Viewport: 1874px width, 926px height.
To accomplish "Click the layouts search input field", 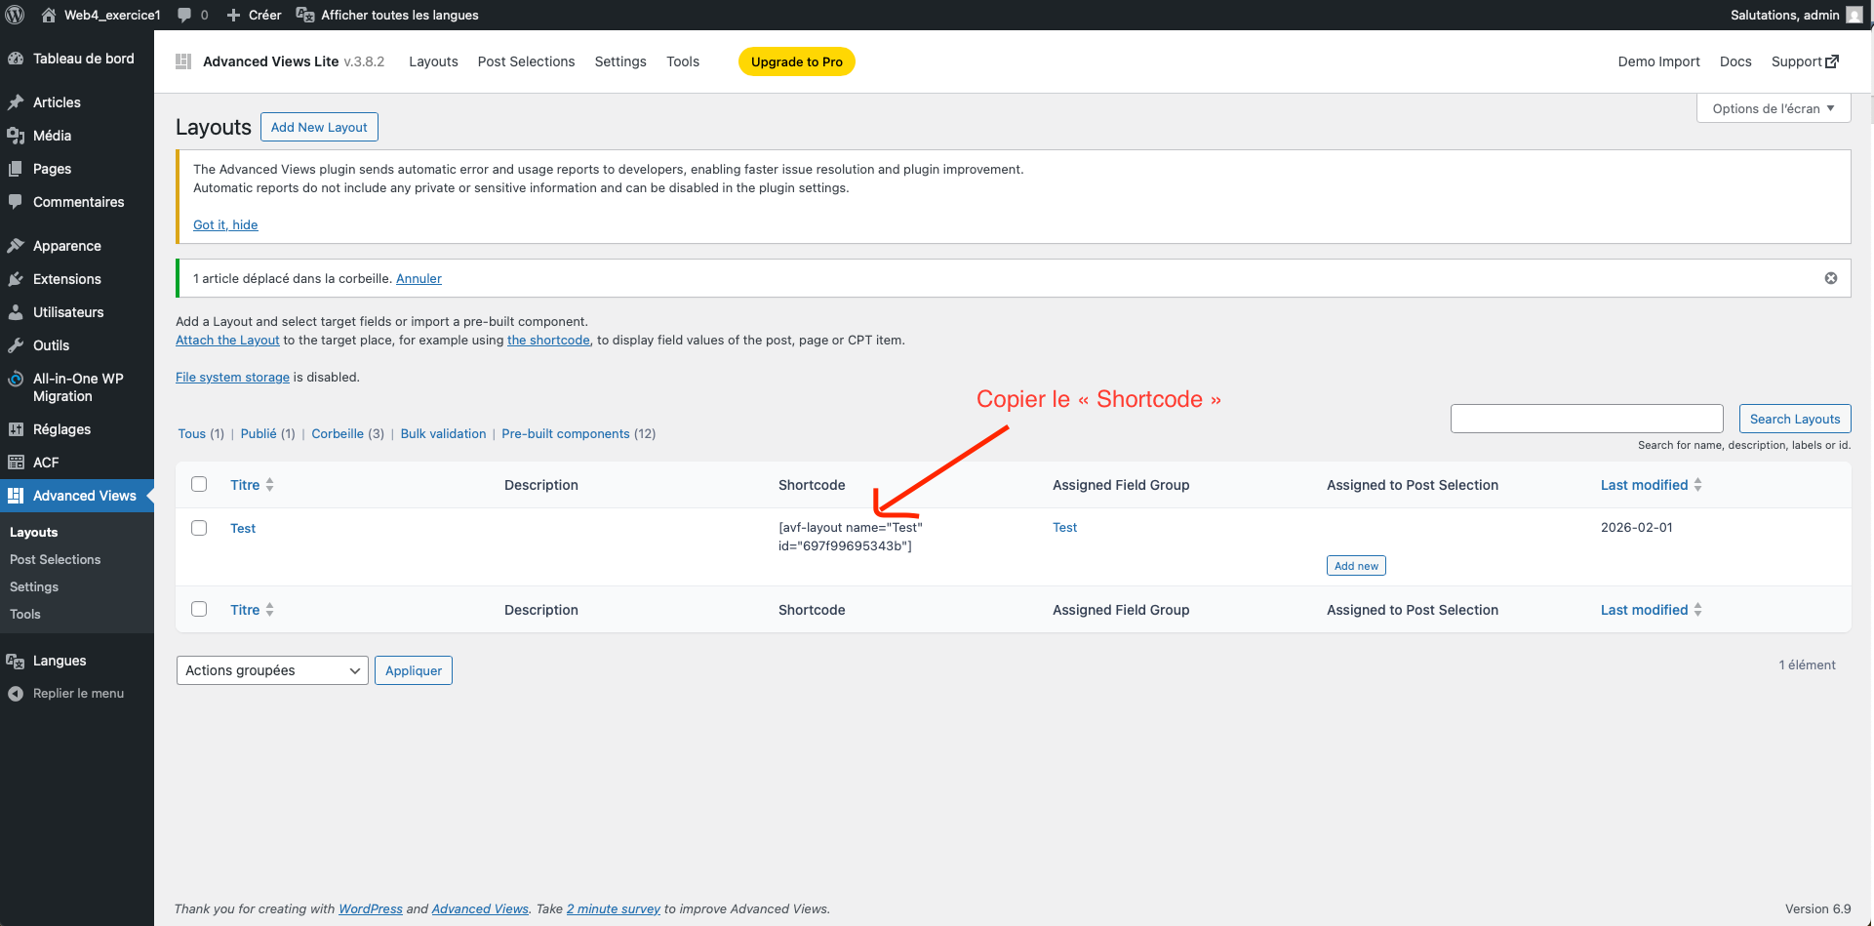I will click(x=1586, y=419).
